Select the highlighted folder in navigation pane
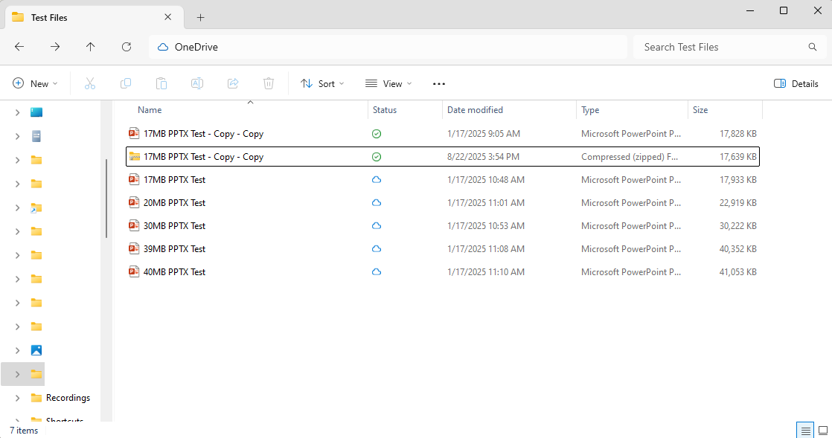 (36, 374)
